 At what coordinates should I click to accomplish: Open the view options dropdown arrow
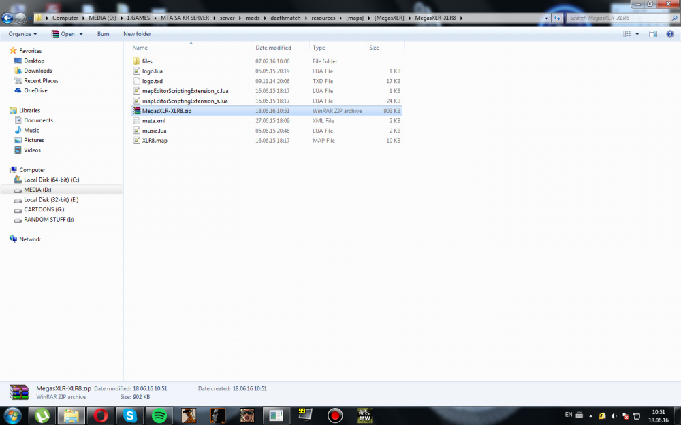point(637,34)
